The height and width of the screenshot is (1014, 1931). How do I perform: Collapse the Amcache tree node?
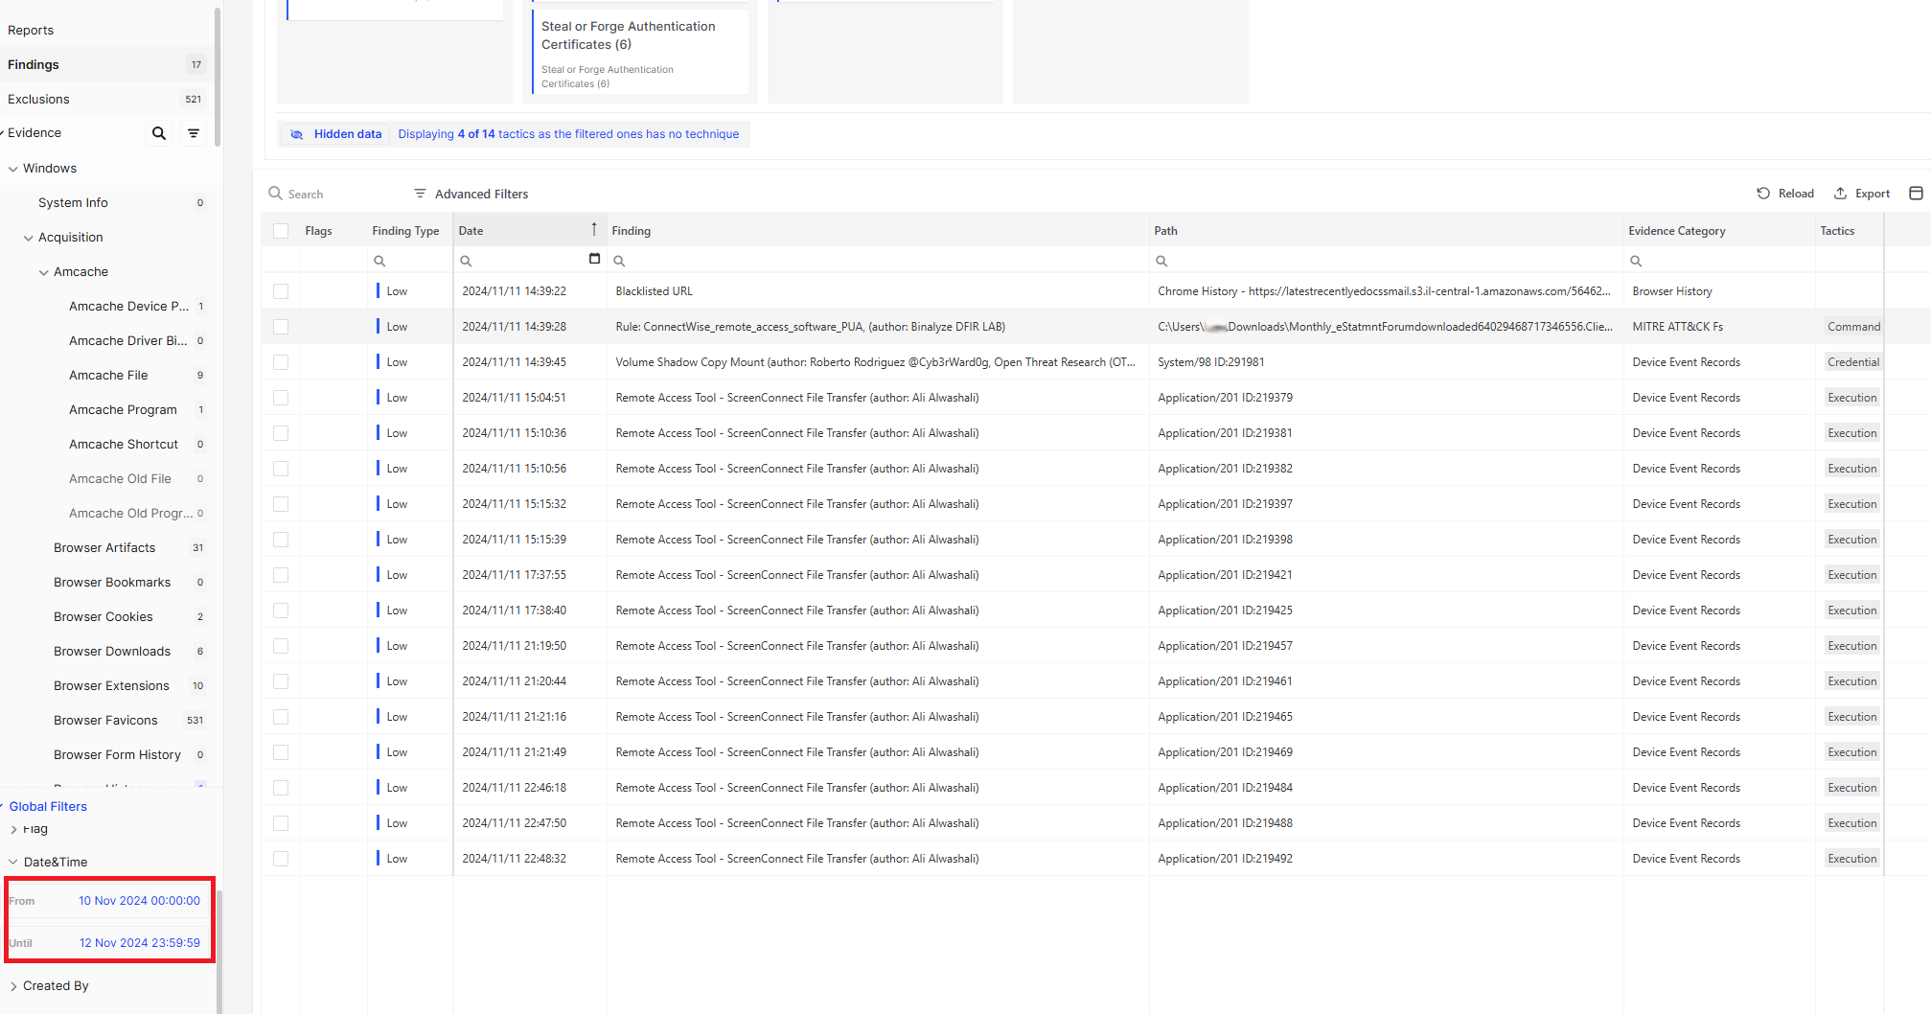click(44, 272)
